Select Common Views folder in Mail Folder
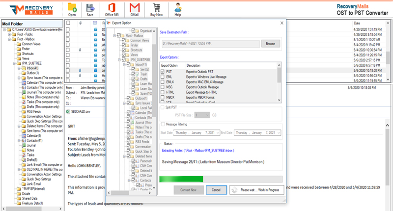The width and height of the screenshot is (393, 211). [31, 44]
